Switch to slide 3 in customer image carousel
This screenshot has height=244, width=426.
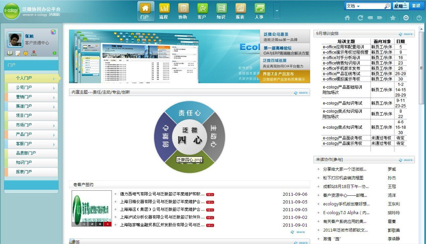[x=100, y=224]
